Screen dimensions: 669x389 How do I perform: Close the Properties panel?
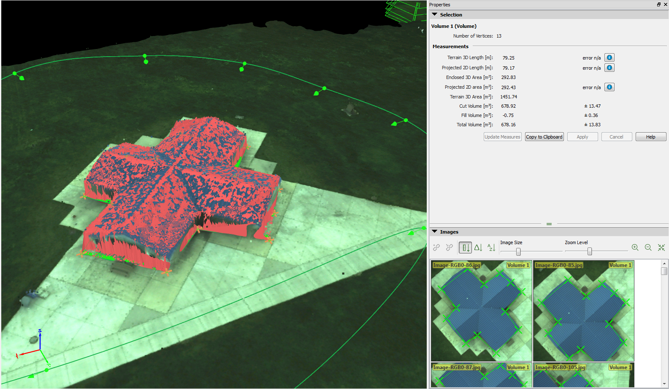[665, 5]
